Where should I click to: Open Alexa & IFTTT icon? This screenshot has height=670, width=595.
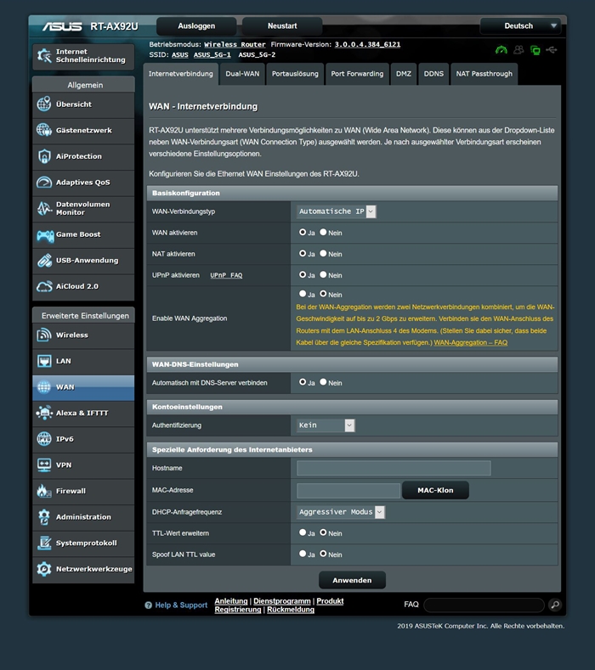44,413
